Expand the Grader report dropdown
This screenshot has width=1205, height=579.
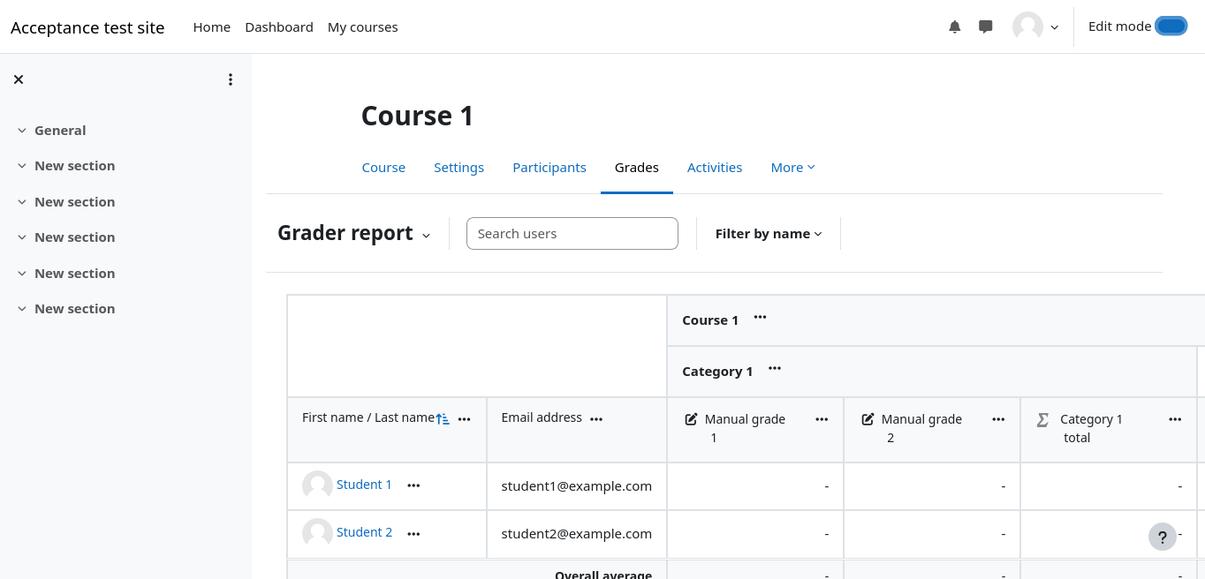pos(426,235)
